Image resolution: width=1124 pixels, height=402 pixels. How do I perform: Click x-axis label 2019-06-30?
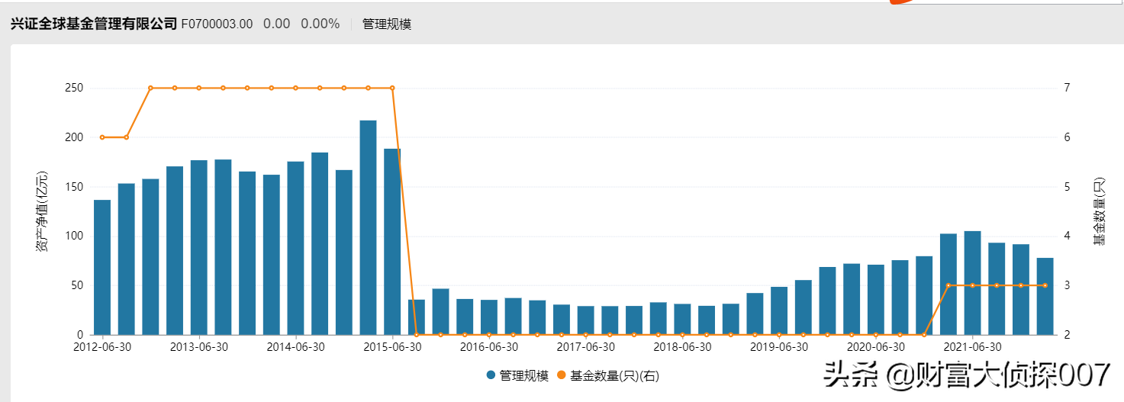[779, 347]
